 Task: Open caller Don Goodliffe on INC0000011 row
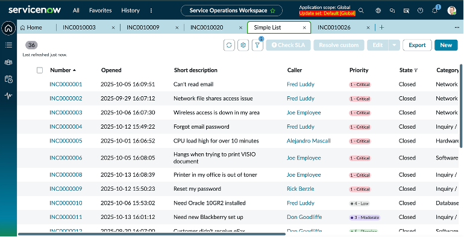point(304,217)
